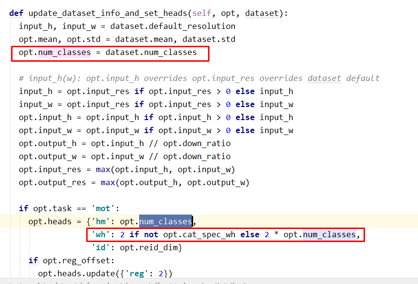Click the dataset parameter in the signature
Viewport: 418px width, 284px height.
click(261, 13)
